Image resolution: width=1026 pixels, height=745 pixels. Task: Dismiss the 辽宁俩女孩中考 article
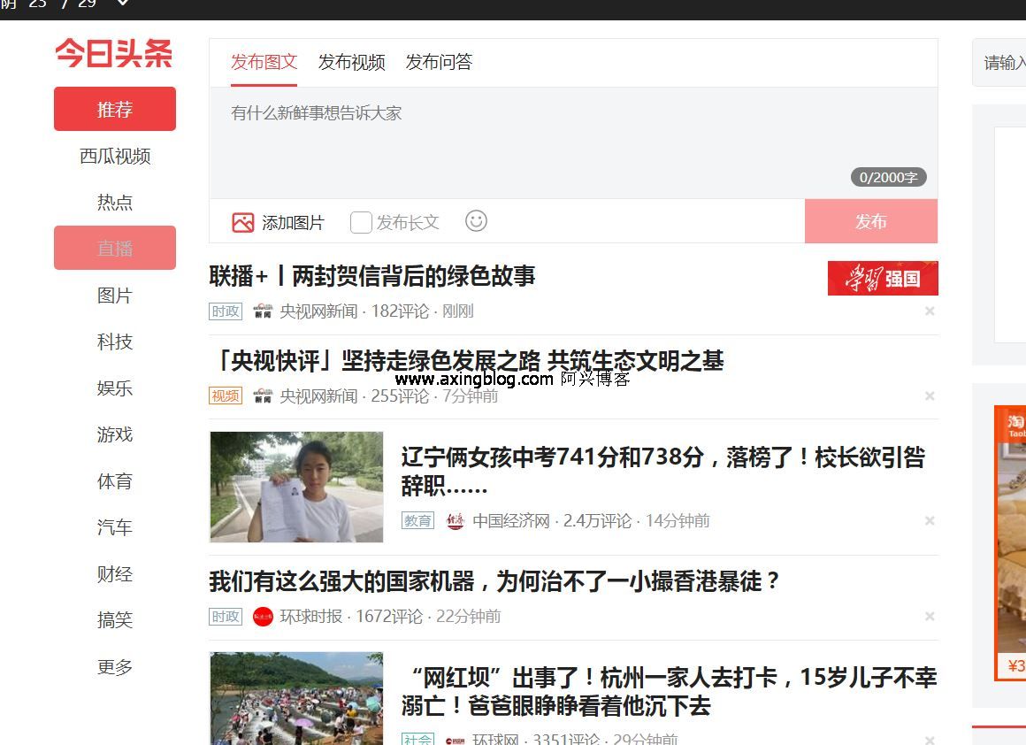pyautogui.click(x=930, y=520)
